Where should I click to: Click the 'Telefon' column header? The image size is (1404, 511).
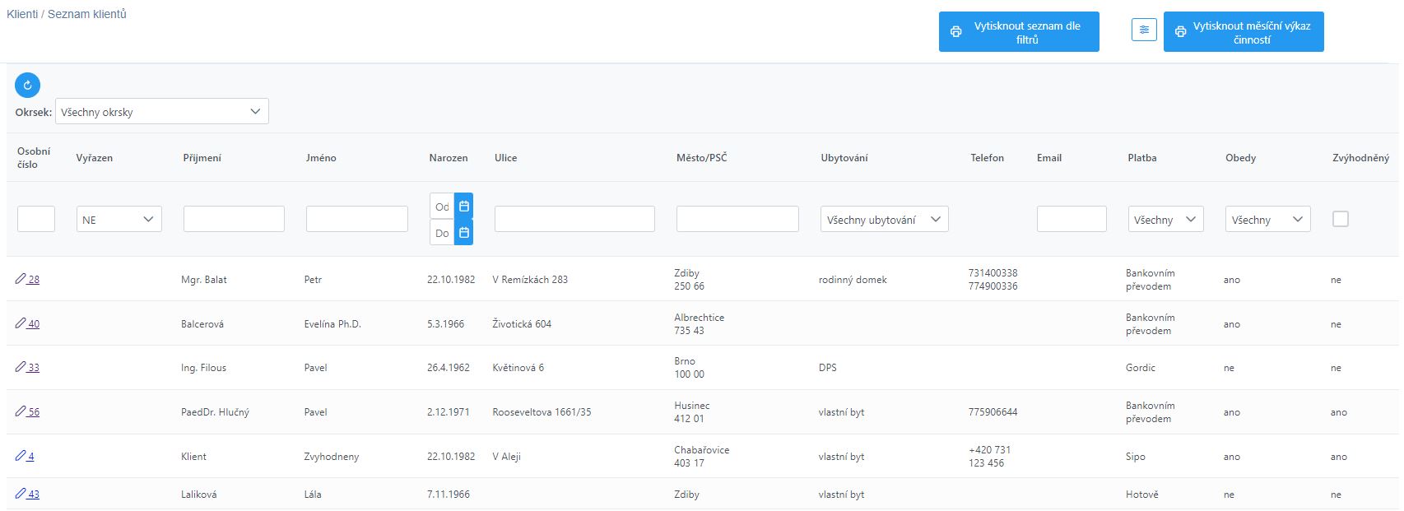[987, 158]
